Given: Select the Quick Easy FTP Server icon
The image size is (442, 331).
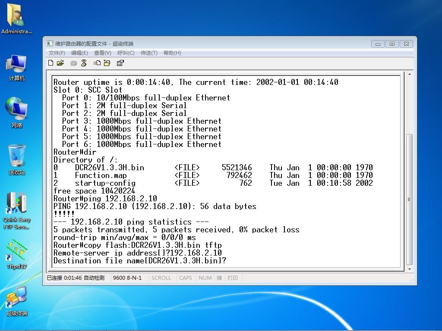Looking at the screenshot, I should [16, 210].
